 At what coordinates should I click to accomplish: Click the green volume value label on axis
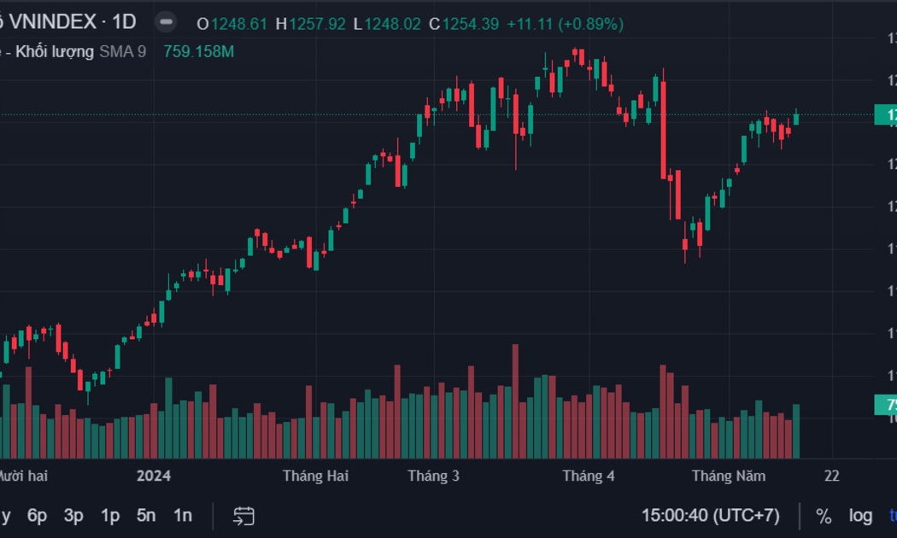(x=885, y=405)
